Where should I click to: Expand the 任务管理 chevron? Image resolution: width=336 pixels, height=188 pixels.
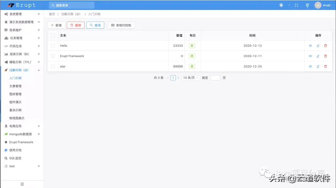[x=39, y=38]
